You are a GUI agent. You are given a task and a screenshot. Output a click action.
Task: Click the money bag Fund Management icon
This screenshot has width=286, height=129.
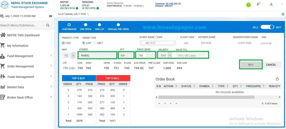click(x=3, y=56)
